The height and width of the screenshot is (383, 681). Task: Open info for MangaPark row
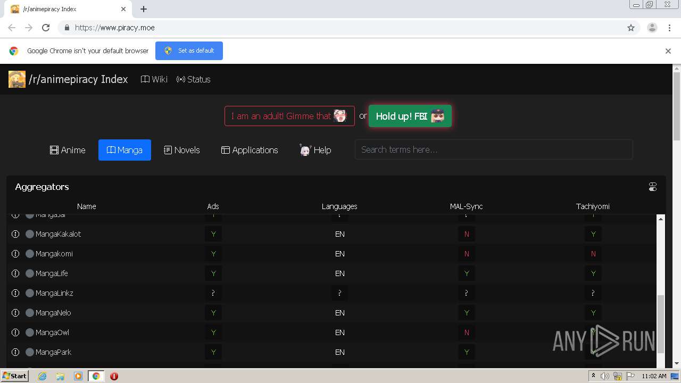click(15, 352)
